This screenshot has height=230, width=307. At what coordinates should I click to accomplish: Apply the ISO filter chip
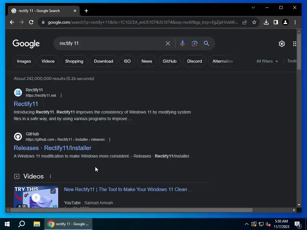(127, 61)
